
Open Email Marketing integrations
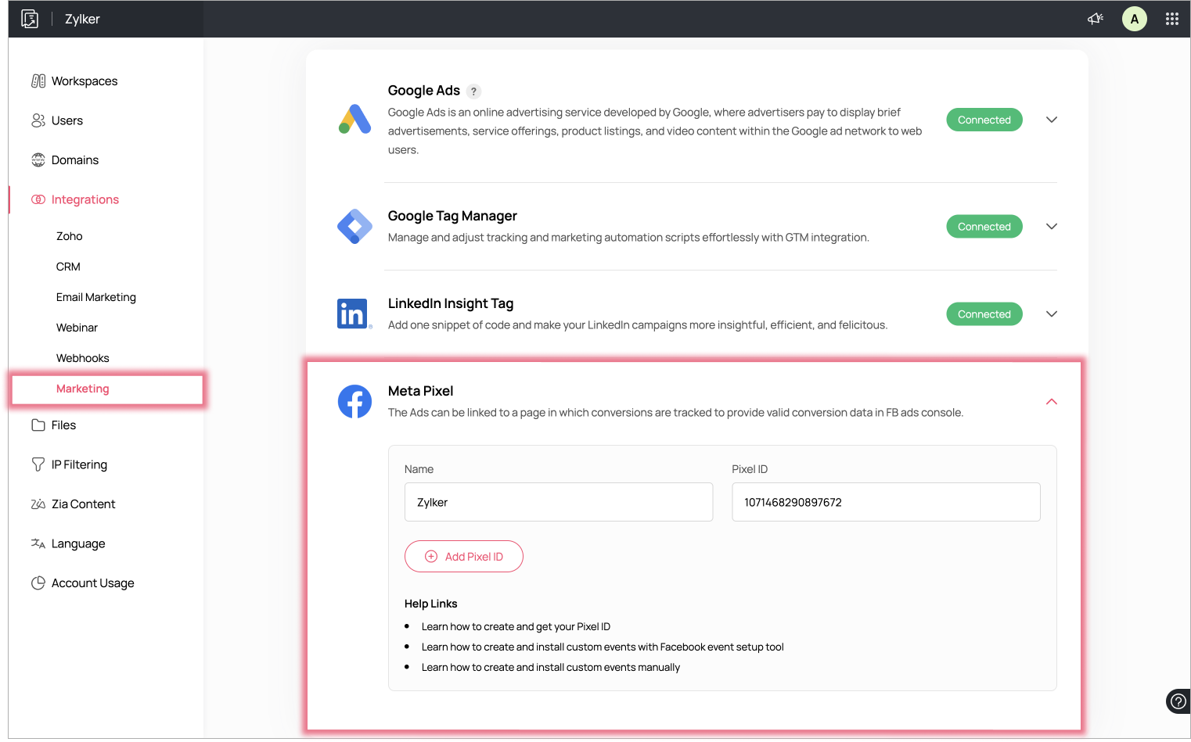point(96,297)
